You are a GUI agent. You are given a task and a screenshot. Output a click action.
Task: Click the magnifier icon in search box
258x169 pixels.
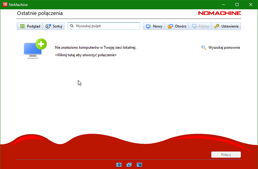(71, 26)
